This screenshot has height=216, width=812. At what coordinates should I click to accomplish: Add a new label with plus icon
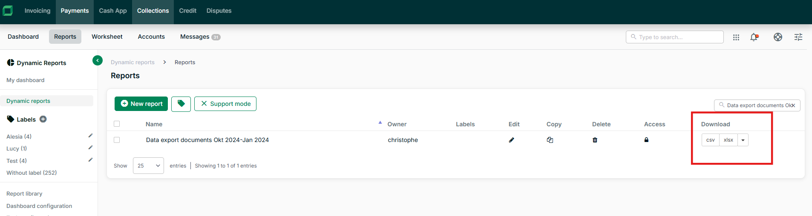click(x=43, y=119)
